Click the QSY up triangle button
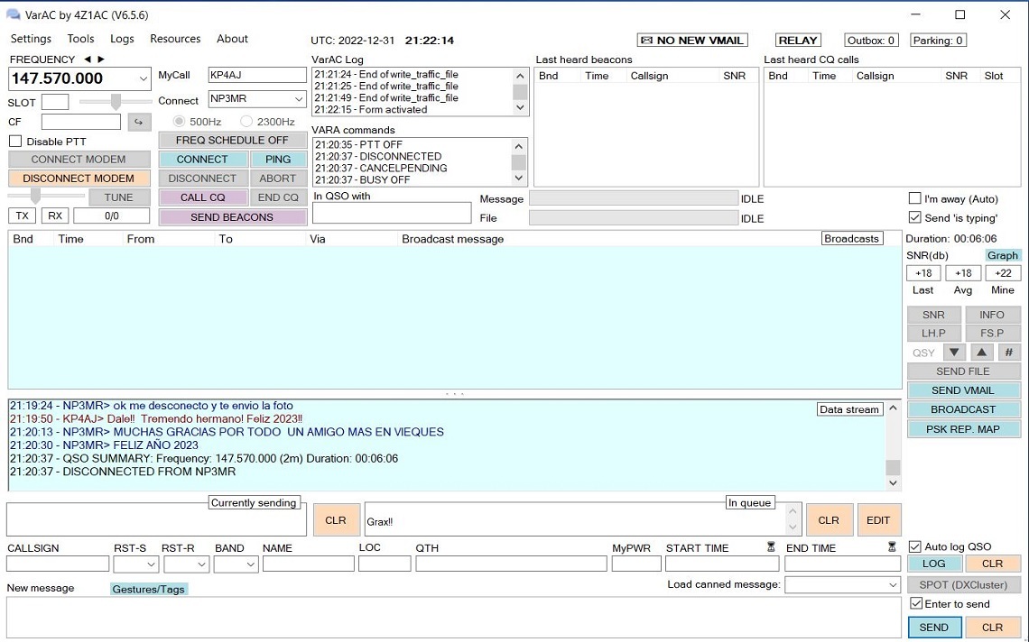Image resolution: width=1029 pixels, height=642 pixels. click(981, 353)
